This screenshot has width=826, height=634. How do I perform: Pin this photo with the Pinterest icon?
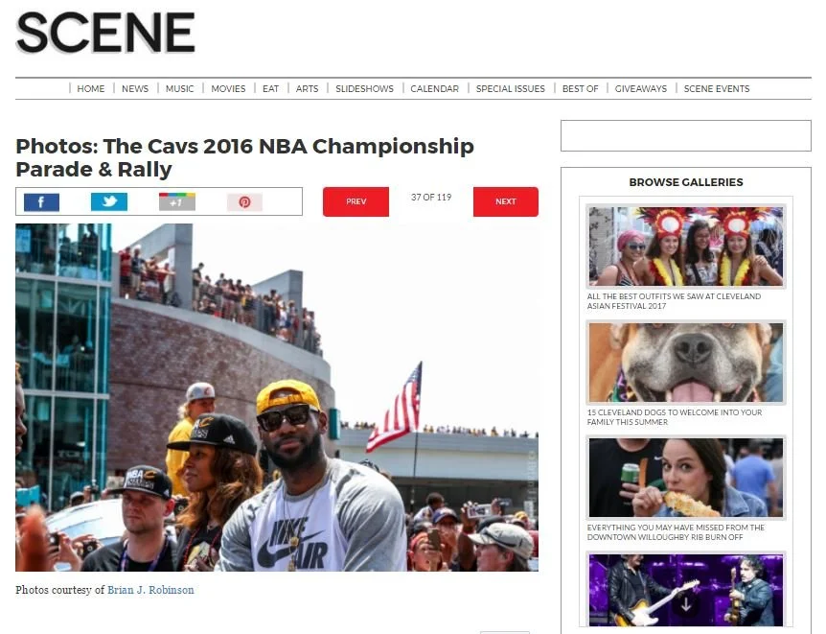point(244,202)
